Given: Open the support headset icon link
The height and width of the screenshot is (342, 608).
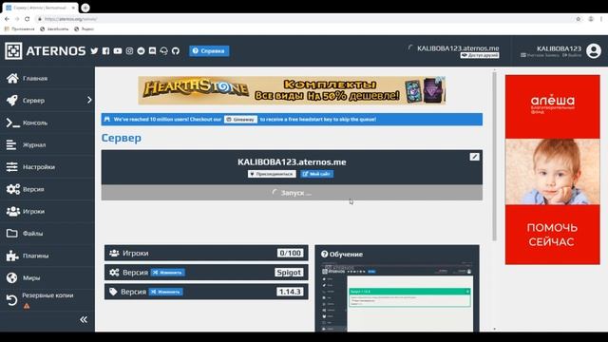Looking at the screenshot, I should point(163,50).
